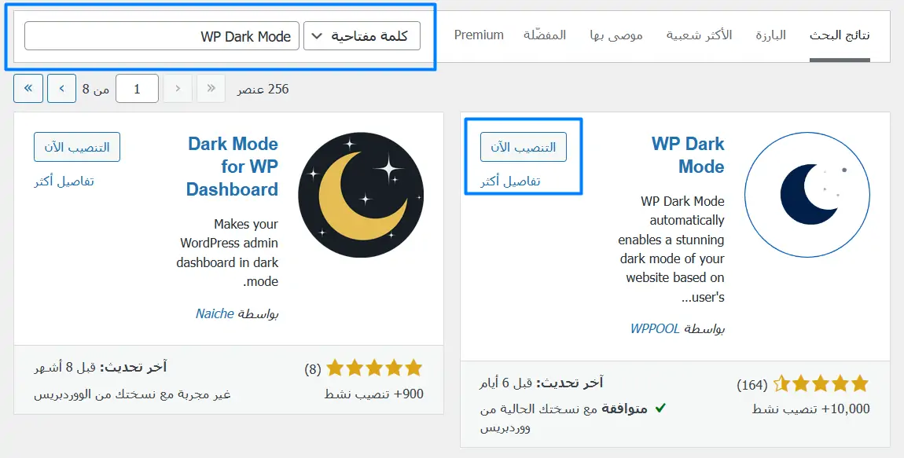
Task: Click the +10,000 تنصيب نشط text
Action: [811, 409]
